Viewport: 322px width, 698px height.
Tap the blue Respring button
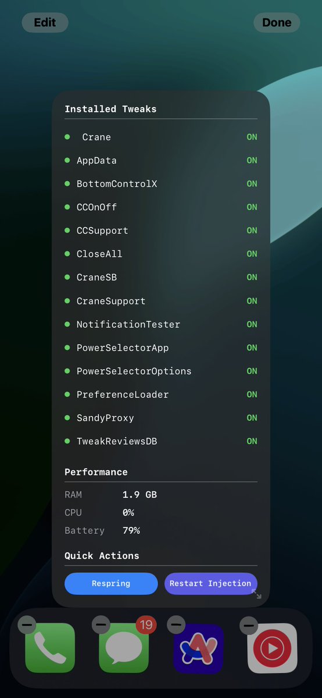(111, 583)
